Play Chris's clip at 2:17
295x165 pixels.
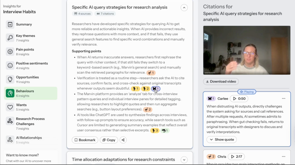click(237, 156)
